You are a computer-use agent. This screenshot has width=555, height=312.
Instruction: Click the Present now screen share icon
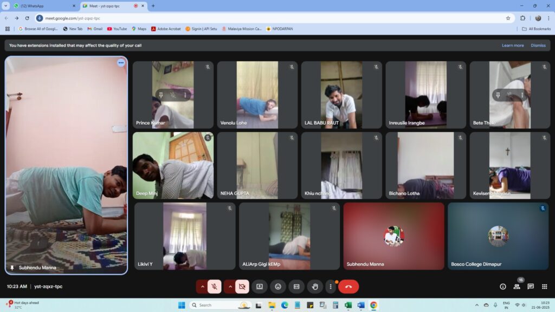(260, 287)
